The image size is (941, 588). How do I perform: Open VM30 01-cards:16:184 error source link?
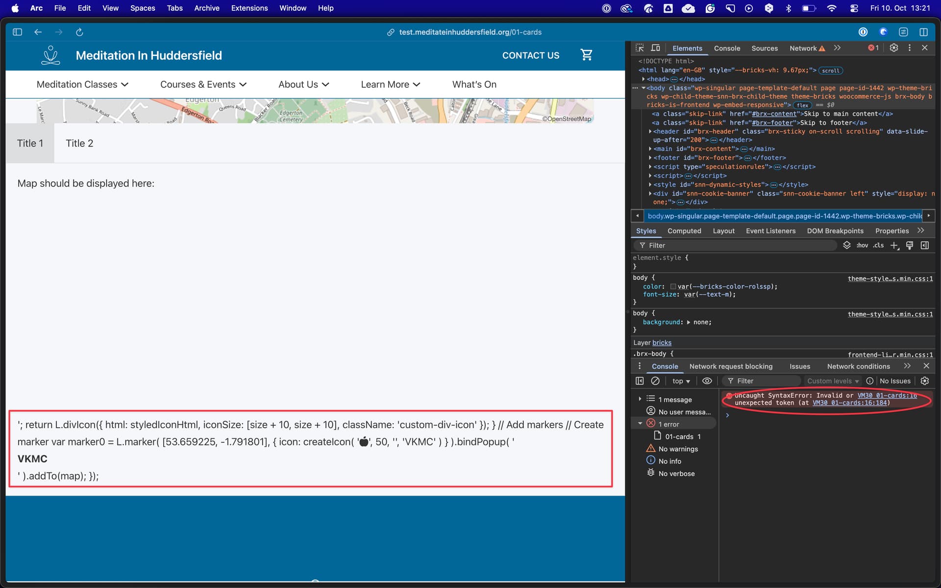(x=850, y=403)
